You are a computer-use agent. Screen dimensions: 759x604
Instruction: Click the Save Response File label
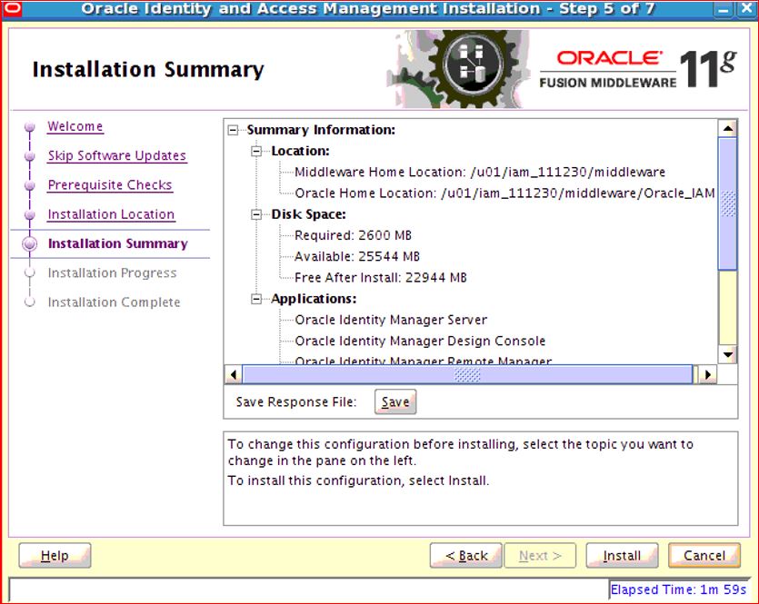(295, 402)
